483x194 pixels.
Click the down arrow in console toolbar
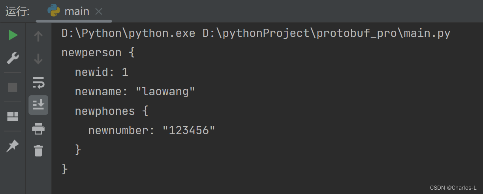coord(38,59)
